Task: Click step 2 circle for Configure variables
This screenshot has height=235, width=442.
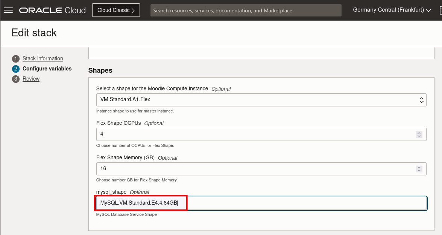Action: coord(15,69)
